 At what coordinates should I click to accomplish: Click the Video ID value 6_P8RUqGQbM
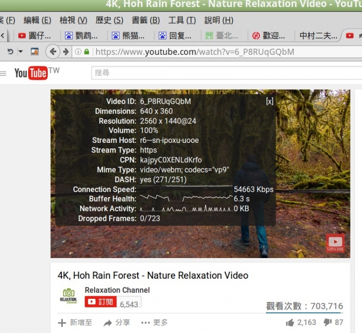pos(165,102)
